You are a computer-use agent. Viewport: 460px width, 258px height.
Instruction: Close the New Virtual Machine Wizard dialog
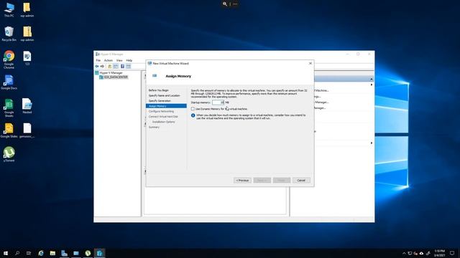point(310,63)
